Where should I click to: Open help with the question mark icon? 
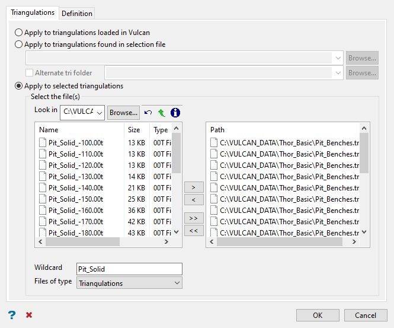[12, 315]
